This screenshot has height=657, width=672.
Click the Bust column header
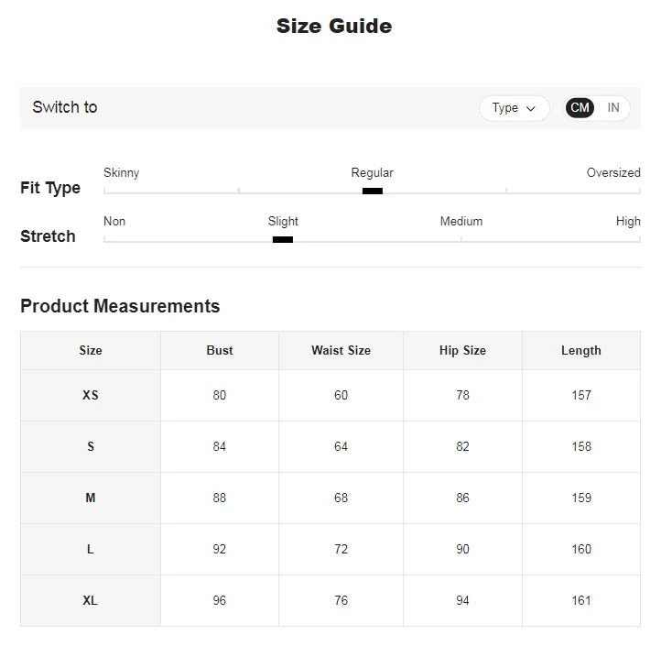click(220, 351)
